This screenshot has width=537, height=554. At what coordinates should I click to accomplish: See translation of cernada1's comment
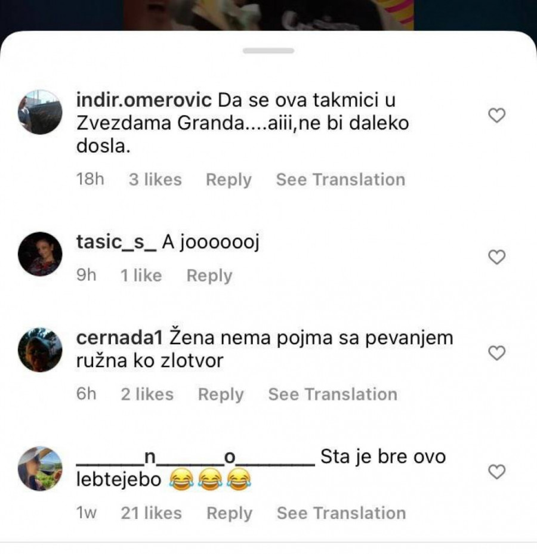333,394
